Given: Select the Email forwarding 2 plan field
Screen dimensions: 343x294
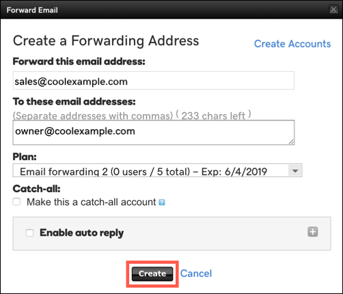Looking at the screenshot, I should coord(157,170).
